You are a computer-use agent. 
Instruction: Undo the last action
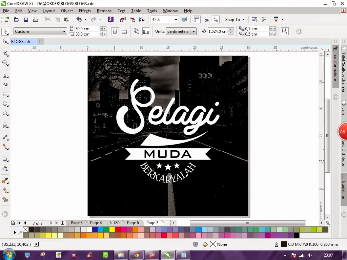(x=79, y=19)
